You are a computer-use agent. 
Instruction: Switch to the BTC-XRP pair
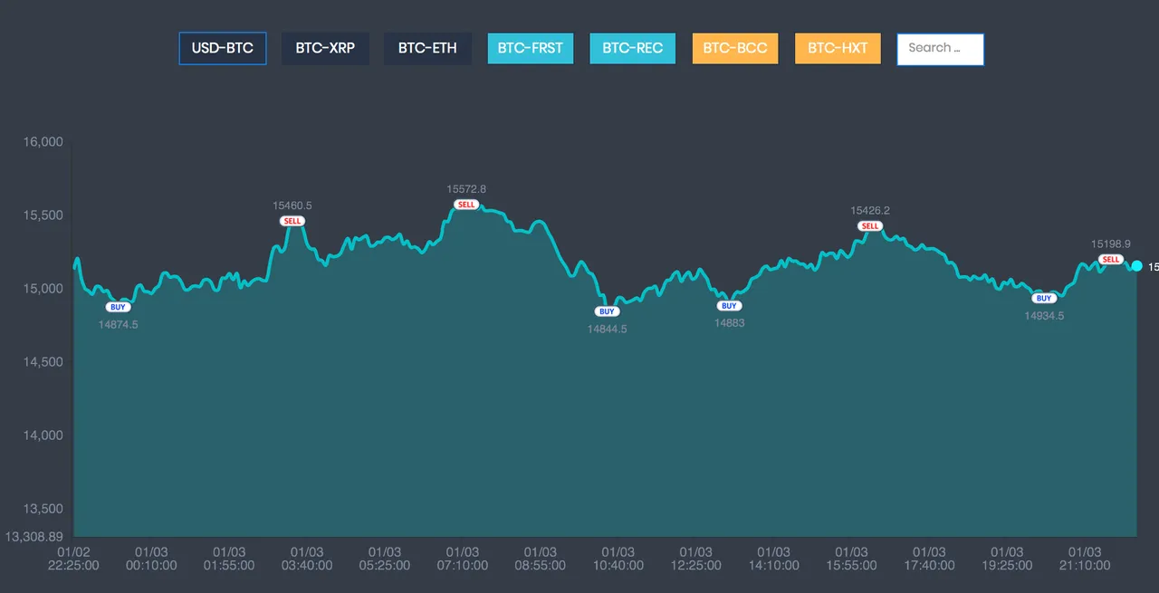pyautogui.click(x=325, y=49)
